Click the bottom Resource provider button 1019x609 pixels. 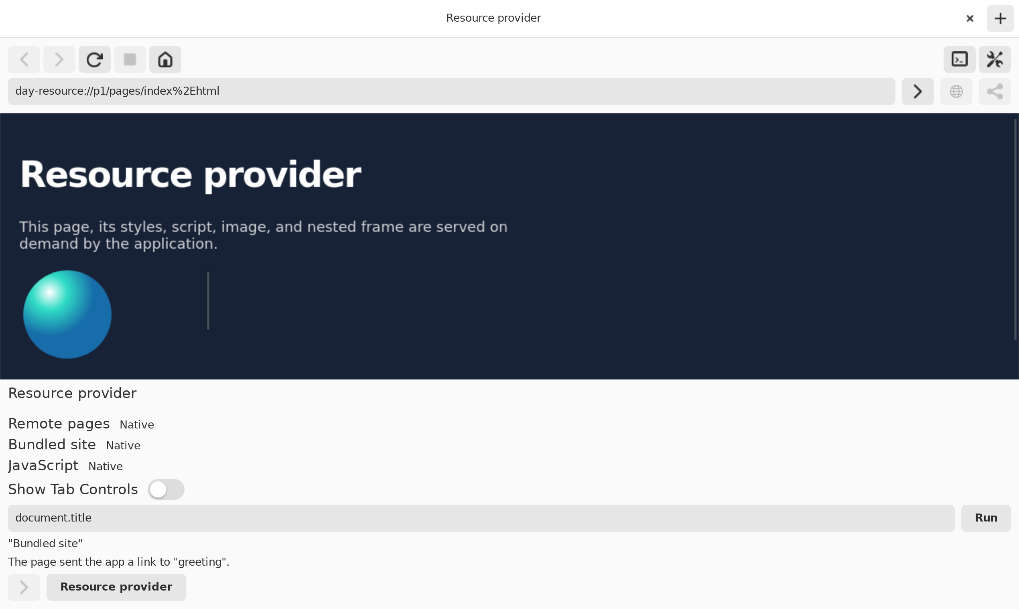pyautogui.click(x=116, y=587)
